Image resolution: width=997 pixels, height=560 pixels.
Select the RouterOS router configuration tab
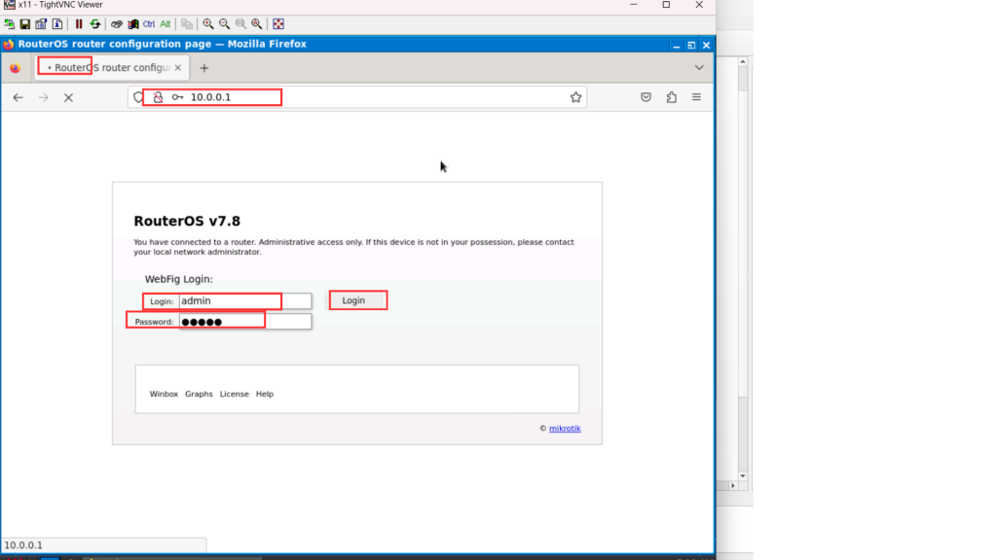pyautogui.click(x=111, y=68)
